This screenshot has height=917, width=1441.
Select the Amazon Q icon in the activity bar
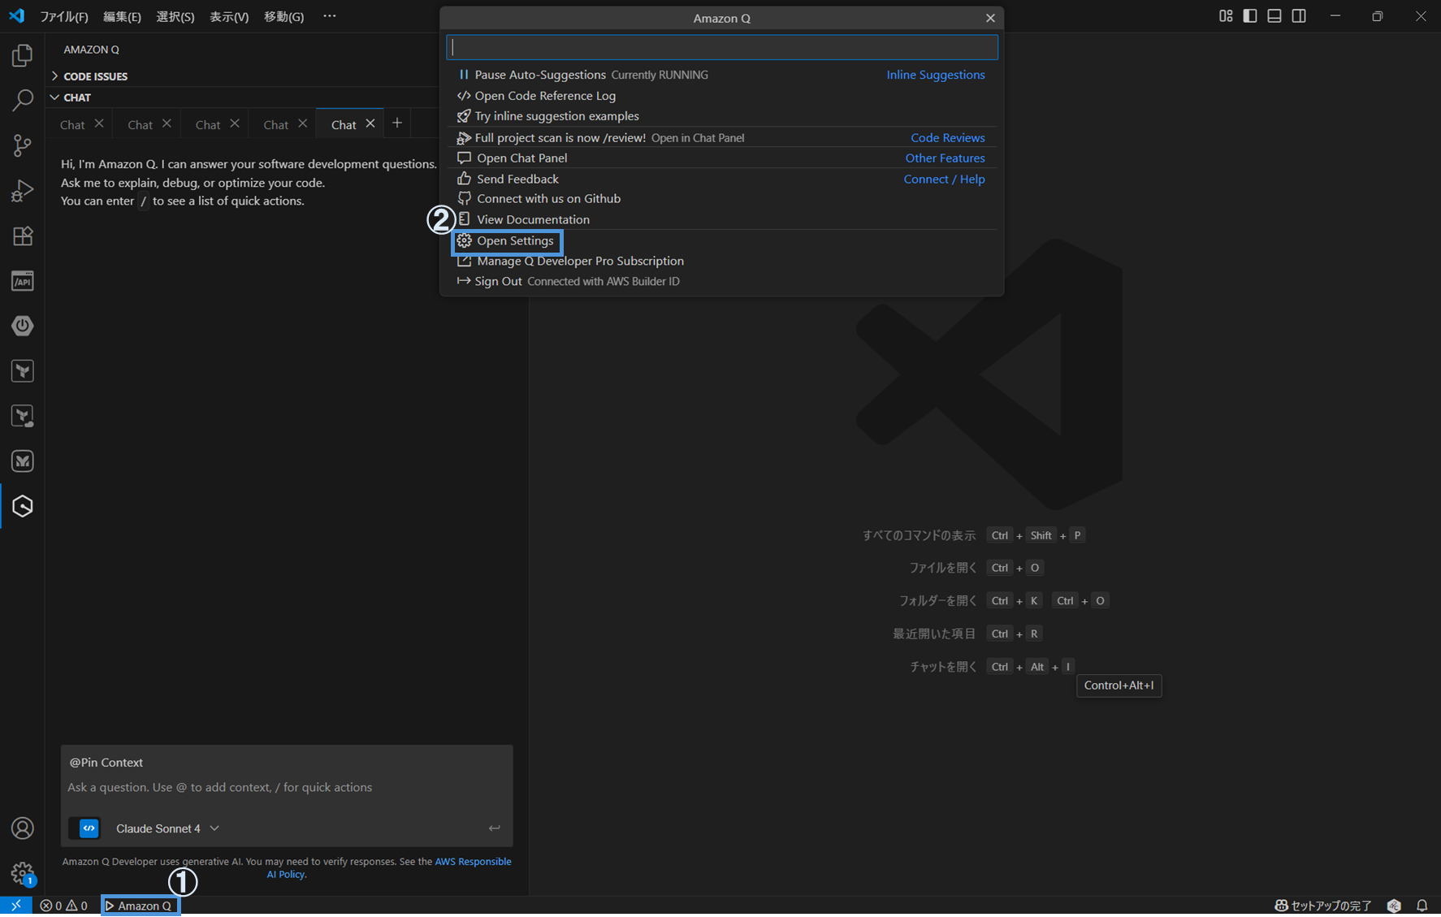point(23,506)
